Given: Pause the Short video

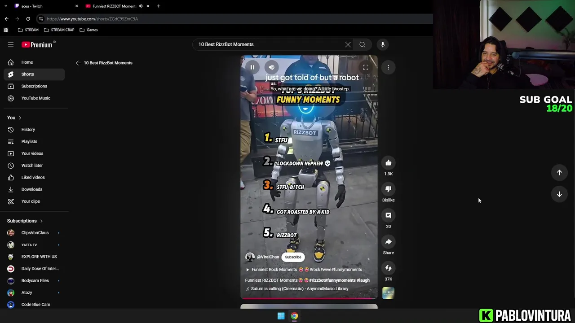Looking at the screenshot, I should [252, 67].
